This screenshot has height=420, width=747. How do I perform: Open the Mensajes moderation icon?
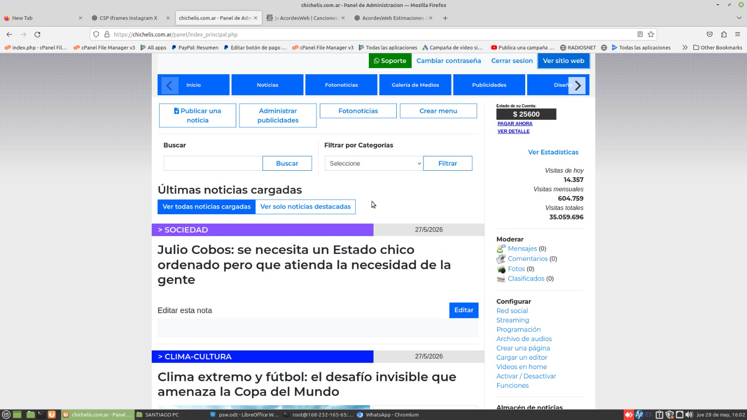coord(501,249)
